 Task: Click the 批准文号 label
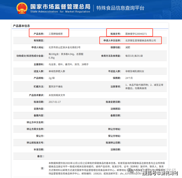(116, 34)
